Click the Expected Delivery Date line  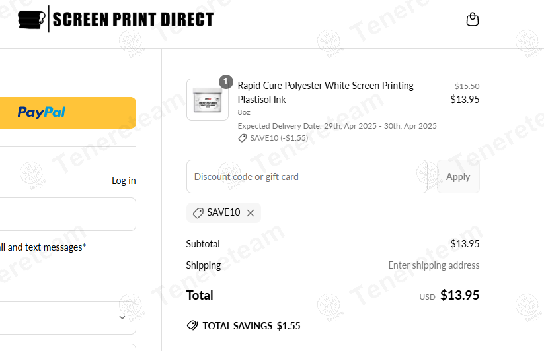[337, 126]
